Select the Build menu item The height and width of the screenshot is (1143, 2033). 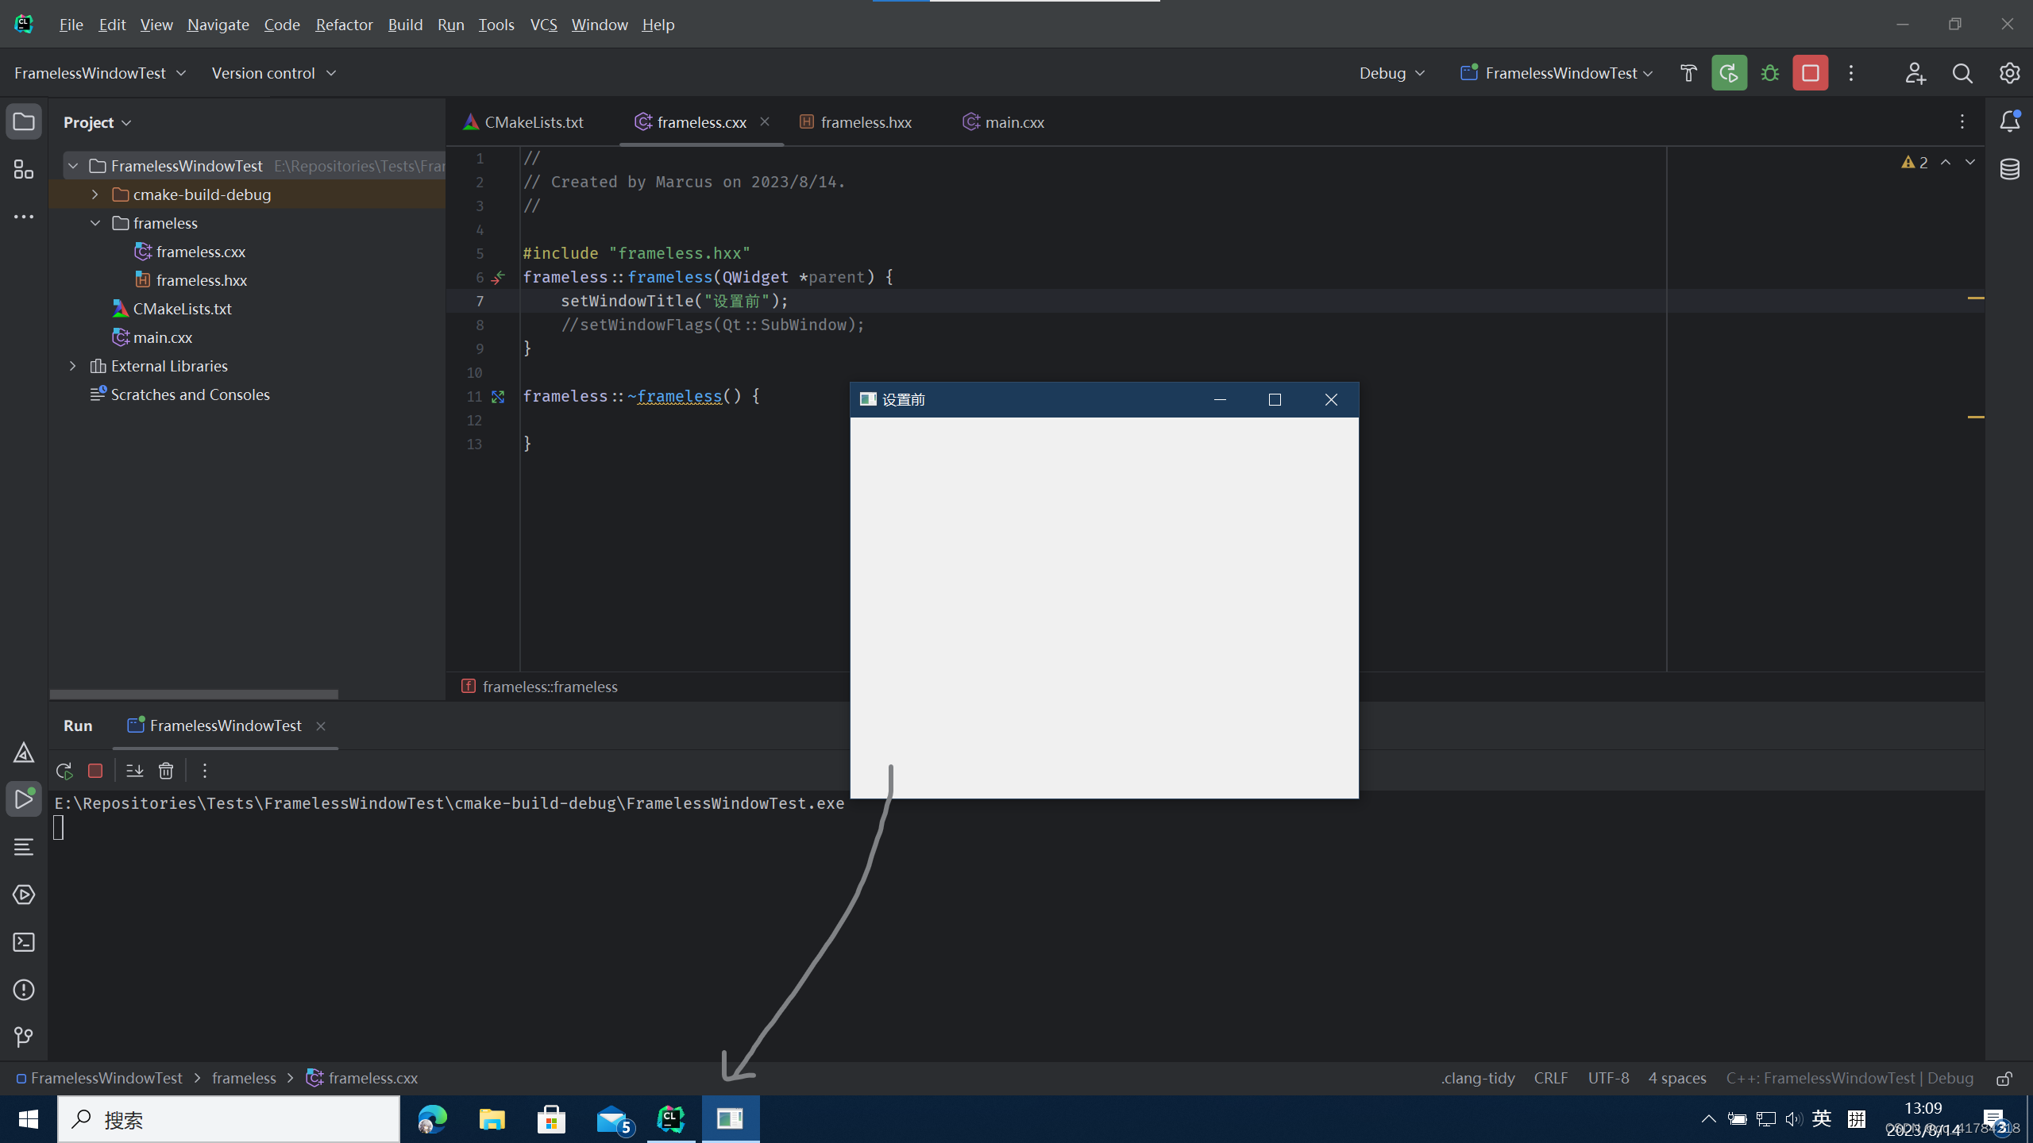pyautogui.click(x=403, y=25)
